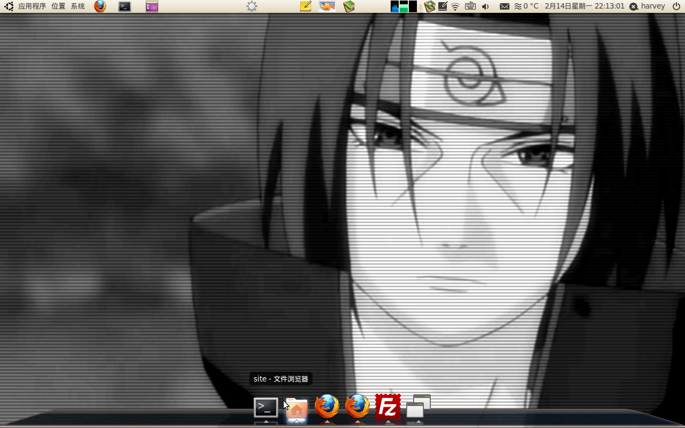The height and width of the screenshot is (428, 685).
Task: Open the volume speaker control
Action: point(485,6)
